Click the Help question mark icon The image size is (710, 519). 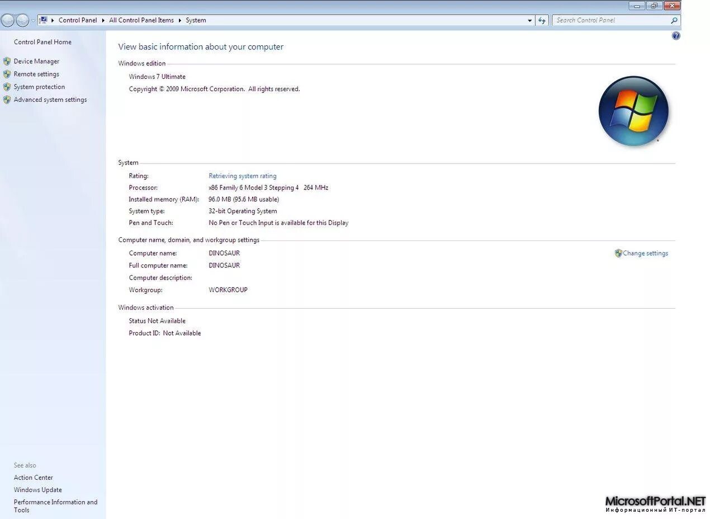click(676, 35)
